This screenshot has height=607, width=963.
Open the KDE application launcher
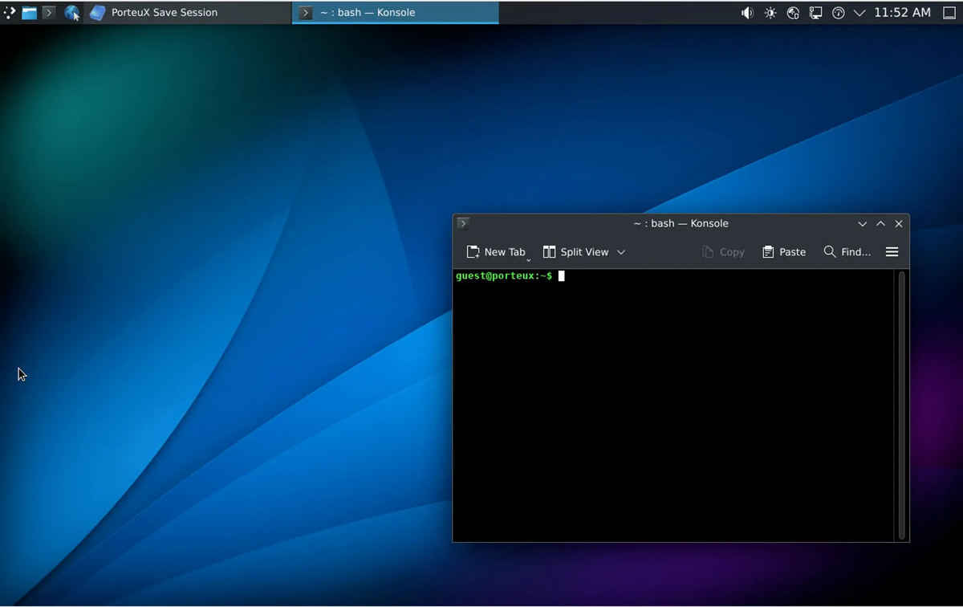coord(10,13)
